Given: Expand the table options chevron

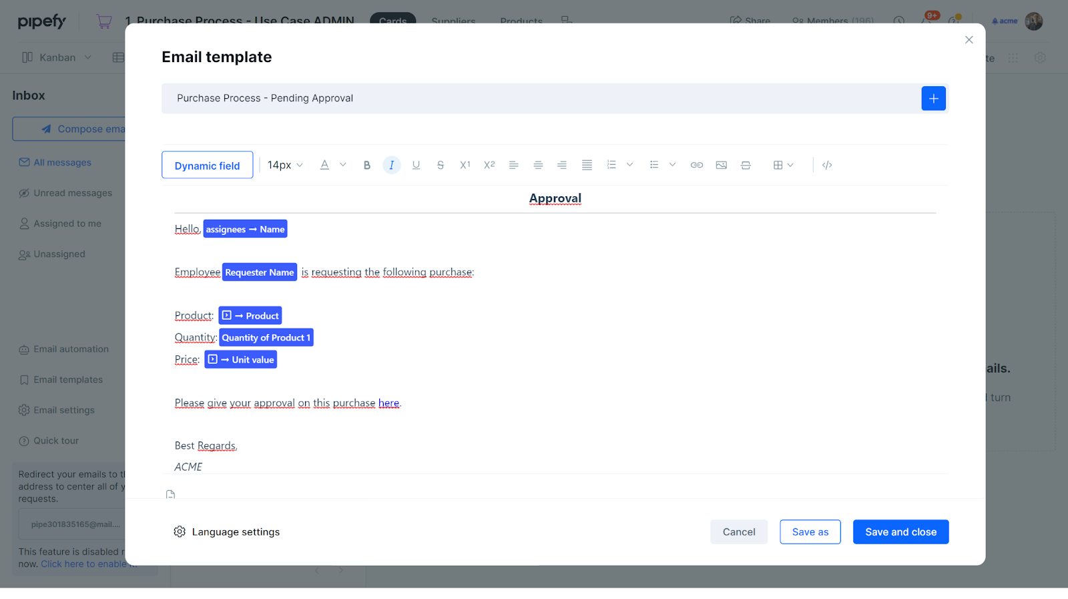Looking at the screenshot, I should [790, 165].
